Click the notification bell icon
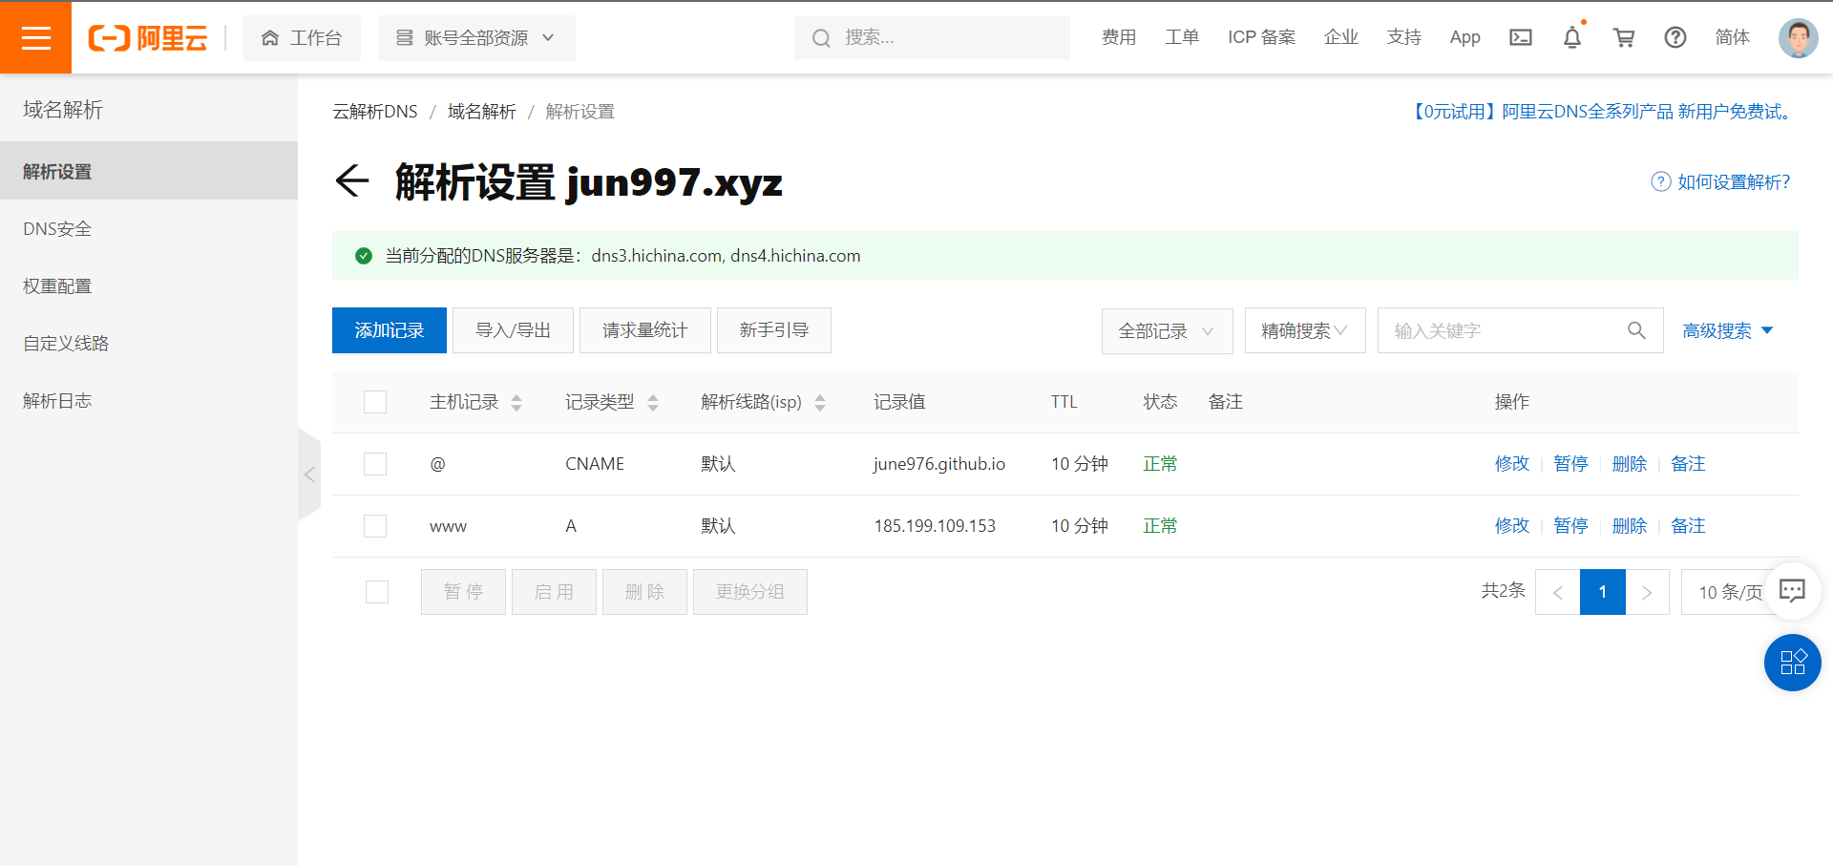Screen dimensions: 1833x866 1571,37
